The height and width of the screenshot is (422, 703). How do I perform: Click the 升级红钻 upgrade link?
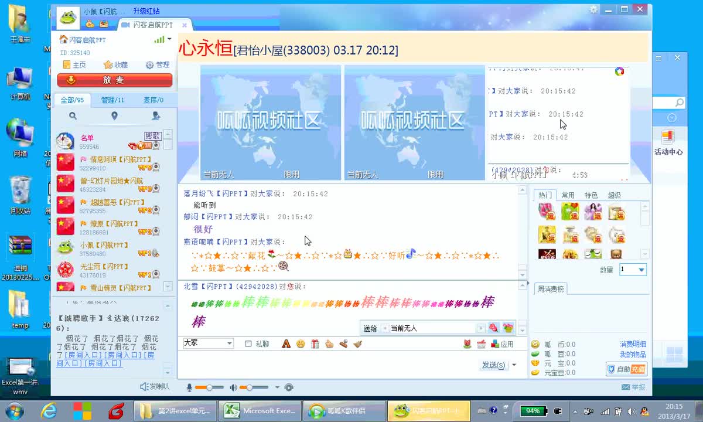click(x=146, y=11)
